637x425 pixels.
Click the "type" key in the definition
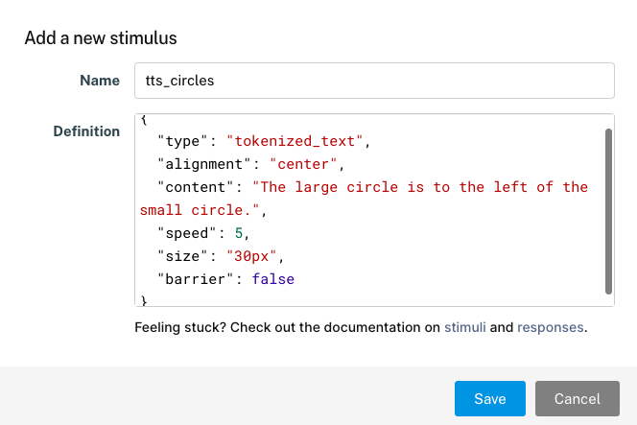tap(183, 141)
